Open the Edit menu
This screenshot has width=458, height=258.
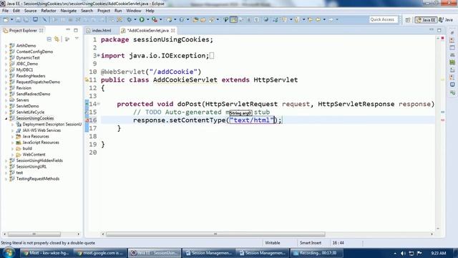coord(16,11)
